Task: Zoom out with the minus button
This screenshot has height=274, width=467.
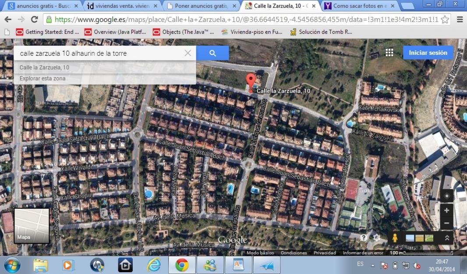Action: pos(446,223)
